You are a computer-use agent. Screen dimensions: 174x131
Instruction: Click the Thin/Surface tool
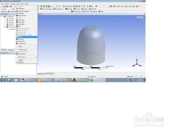(x=76, y=12)
